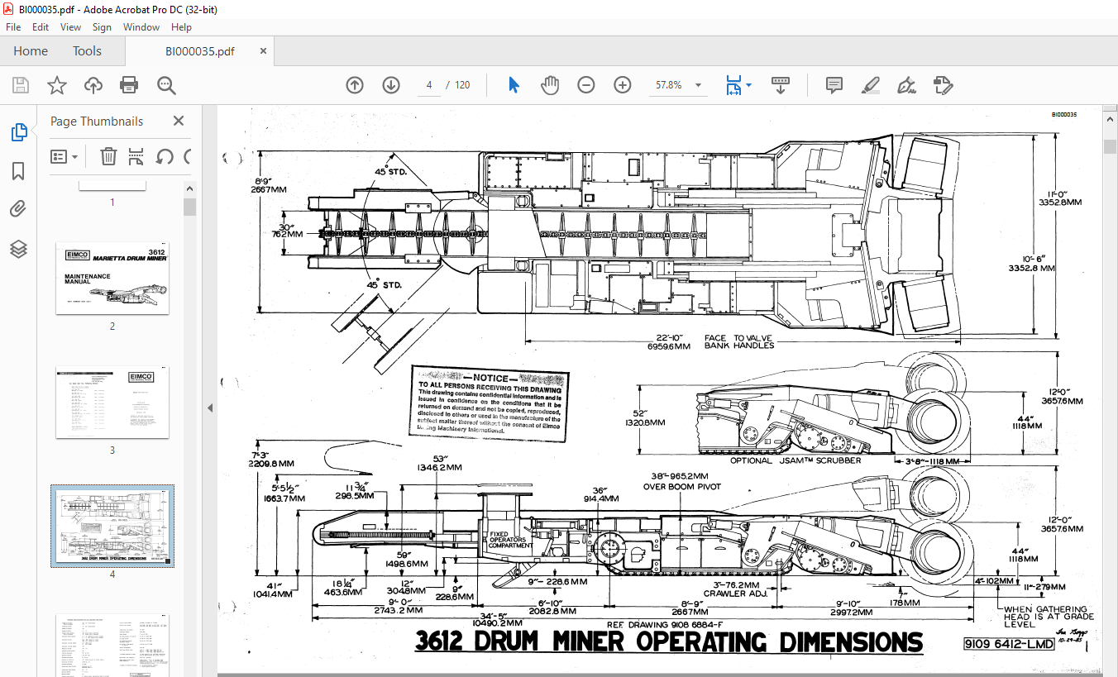This screenshot has height=677, width=1118.
Task: Click the page 5 thumbnail at bottom
Action: 112,646
